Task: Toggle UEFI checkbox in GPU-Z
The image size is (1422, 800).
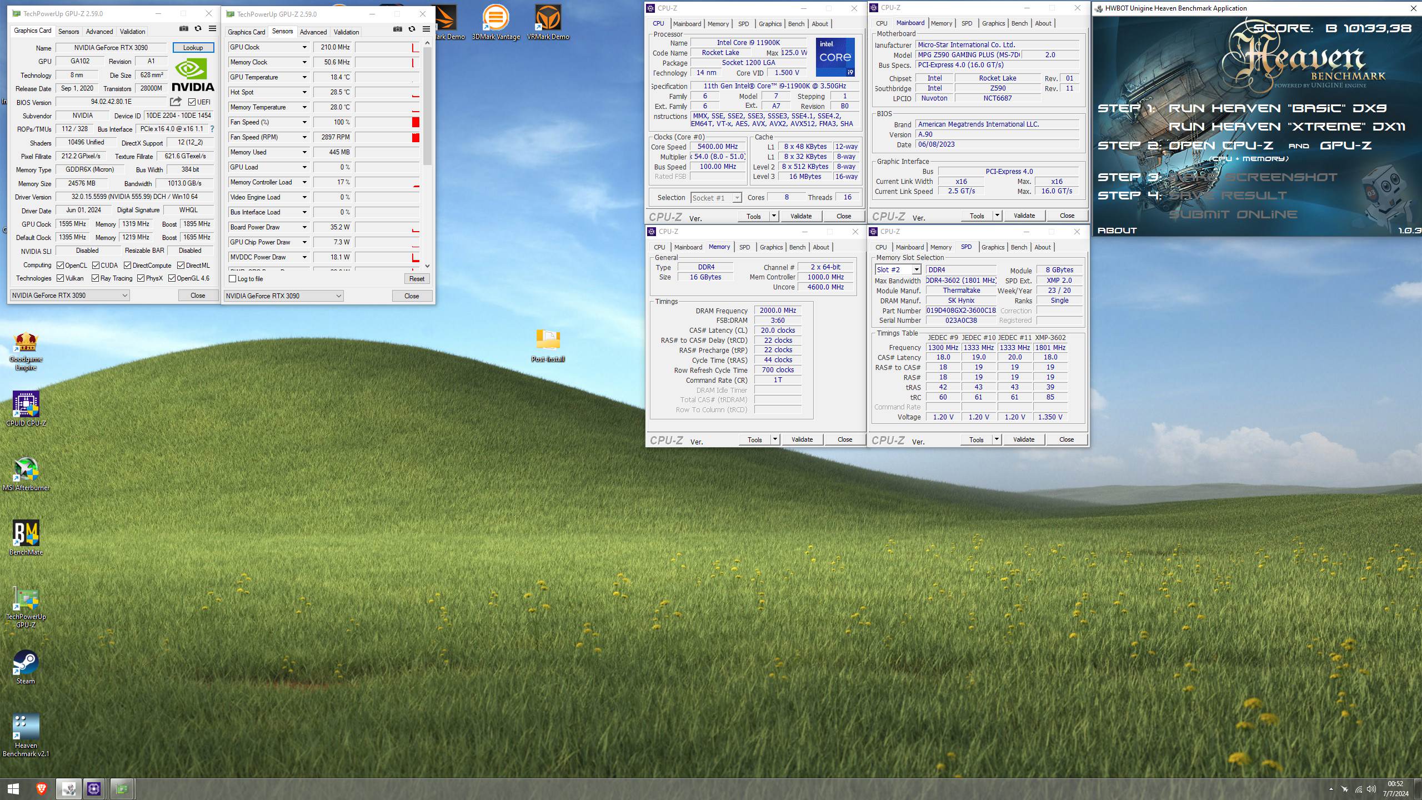Action: click(192, 102)
